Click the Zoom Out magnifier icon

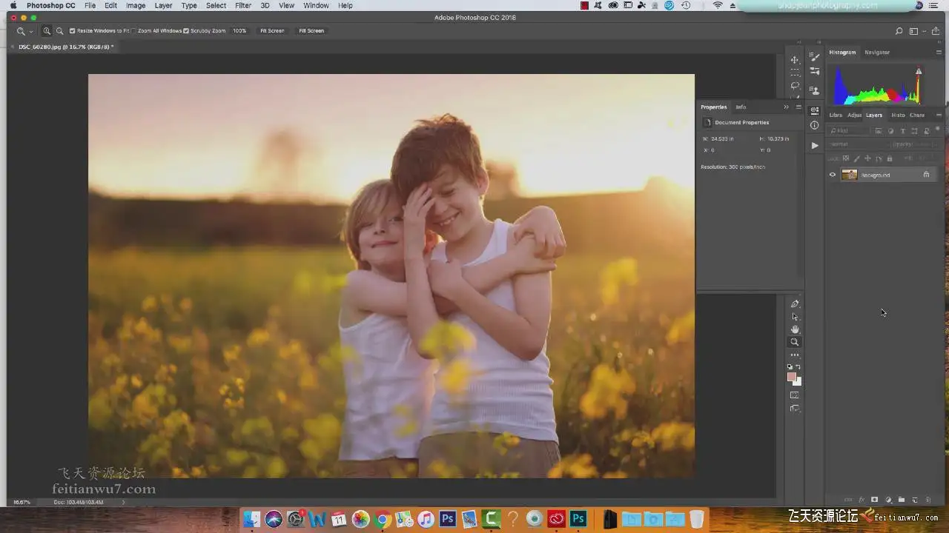coord(60,31)
